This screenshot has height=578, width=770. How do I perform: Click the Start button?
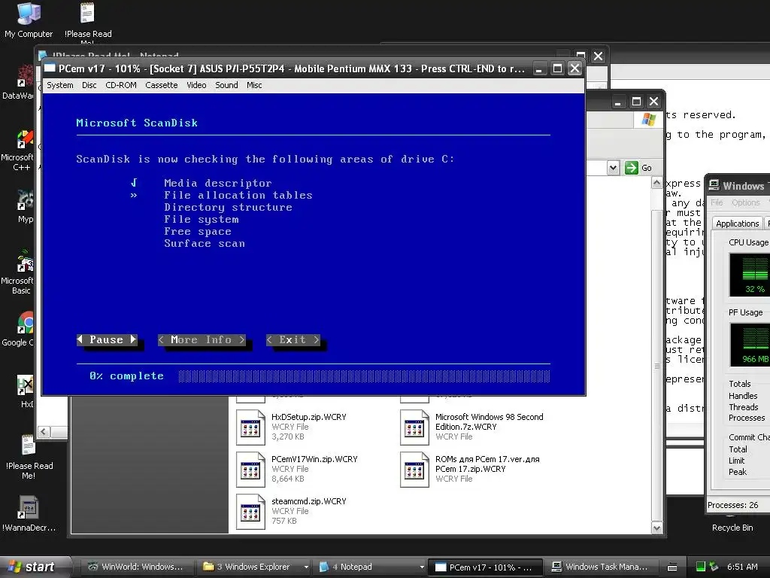pos(30,567)
